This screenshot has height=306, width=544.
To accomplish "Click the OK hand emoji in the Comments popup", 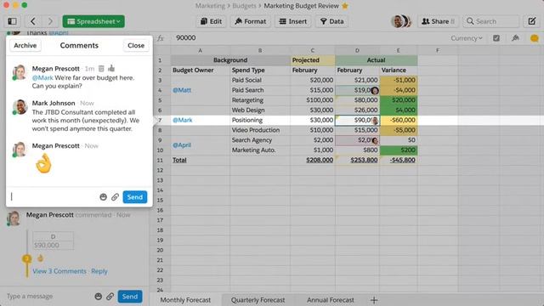I will 43,163.
